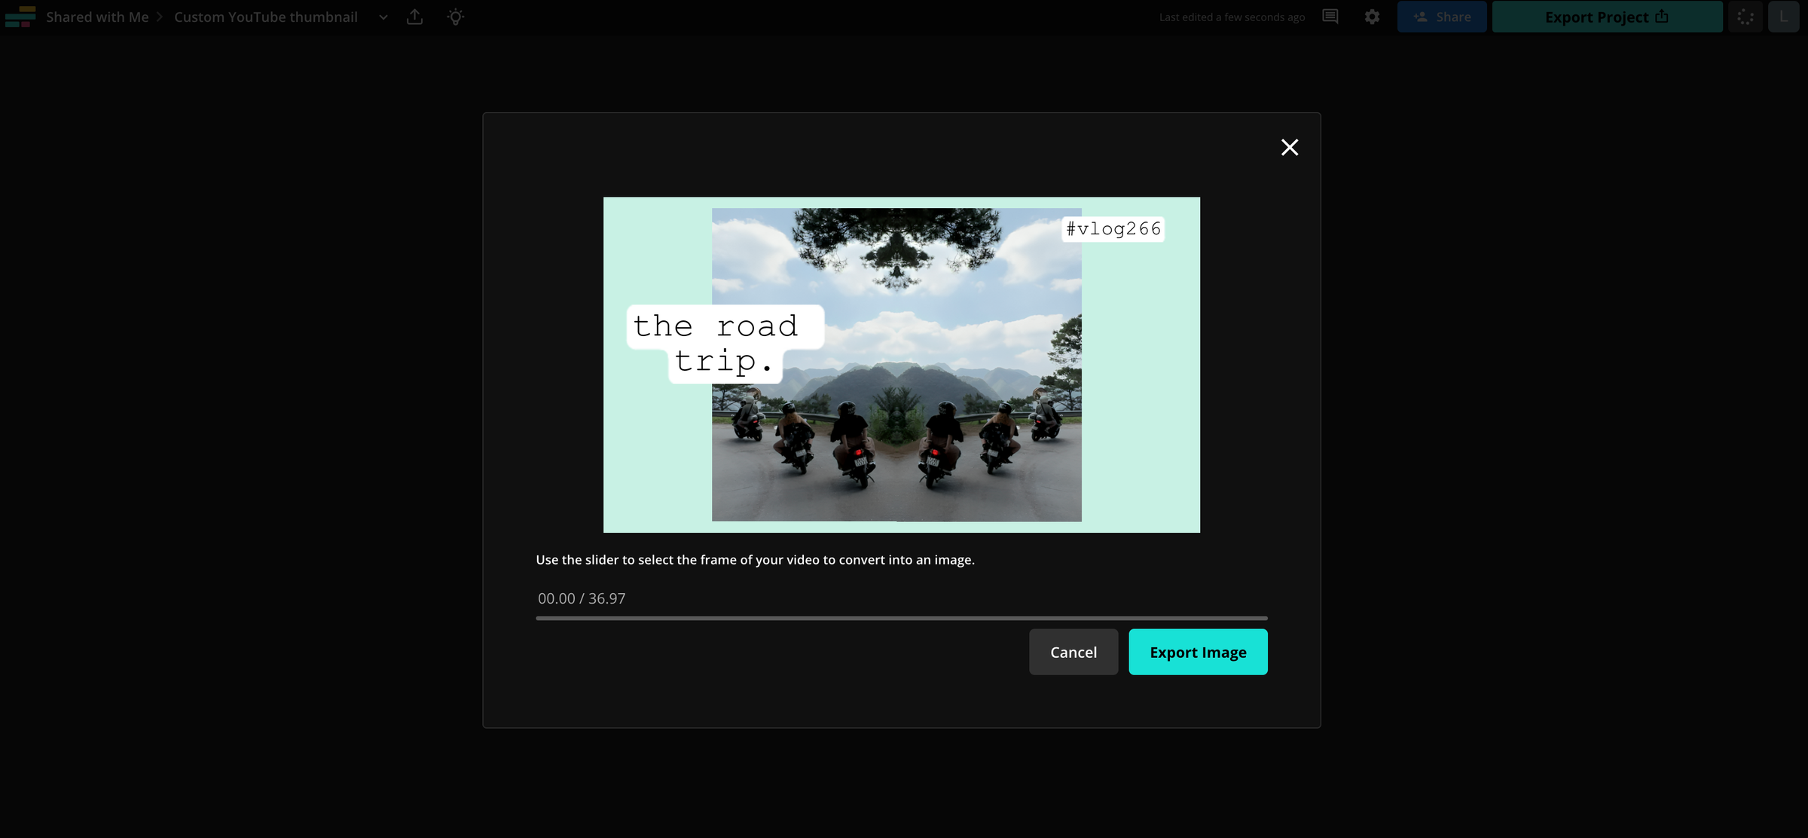Click the Export Image button
The width and height of the screenshot is (1808, 838).
(1198, 652)
